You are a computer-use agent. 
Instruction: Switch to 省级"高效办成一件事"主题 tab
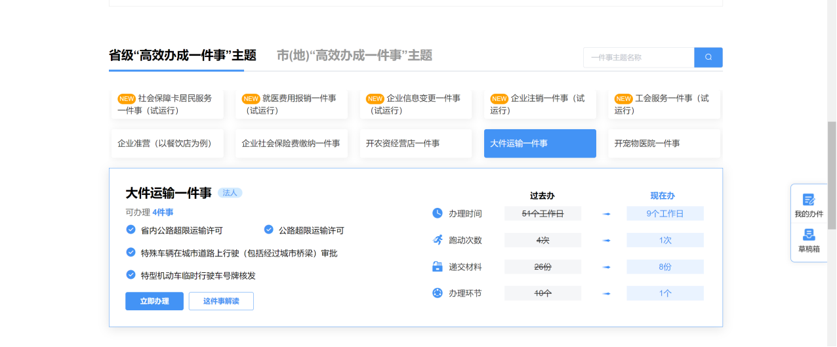click(182, 56)
